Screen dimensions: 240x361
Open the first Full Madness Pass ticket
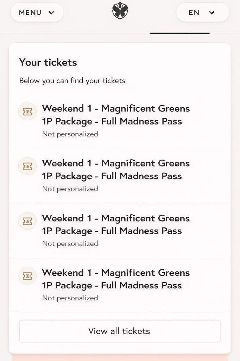pos(116,115)
